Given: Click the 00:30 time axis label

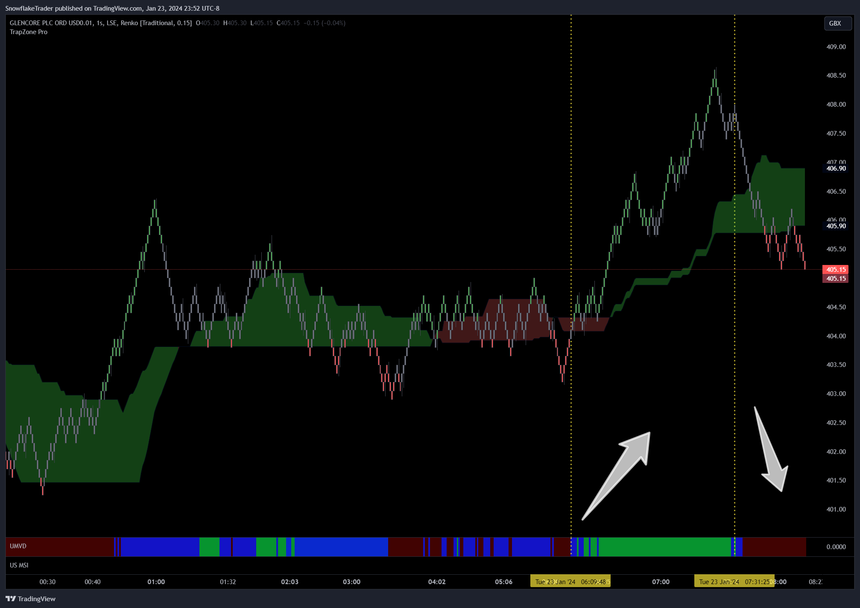Looking at the screenshot, I should click(47, 582).
